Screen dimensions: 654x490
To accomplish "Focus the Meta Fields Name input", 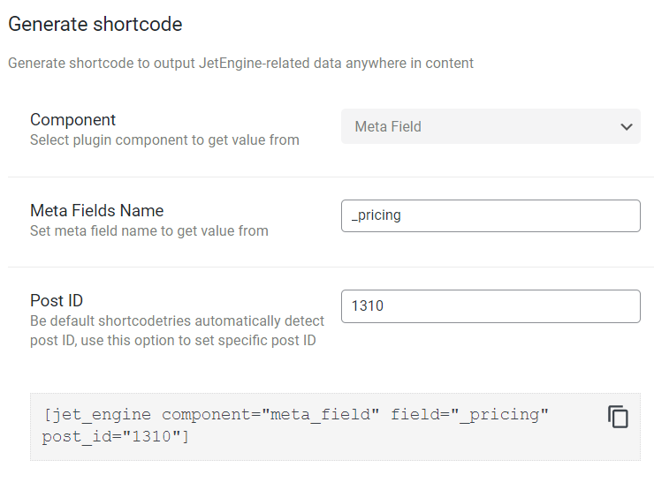I will [490, 215].
